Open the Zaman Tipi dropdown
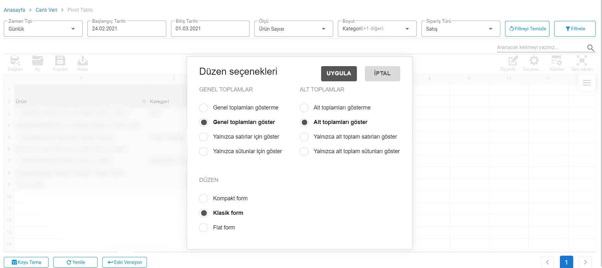This screenshot has width=602, height=268. [43, 28]
